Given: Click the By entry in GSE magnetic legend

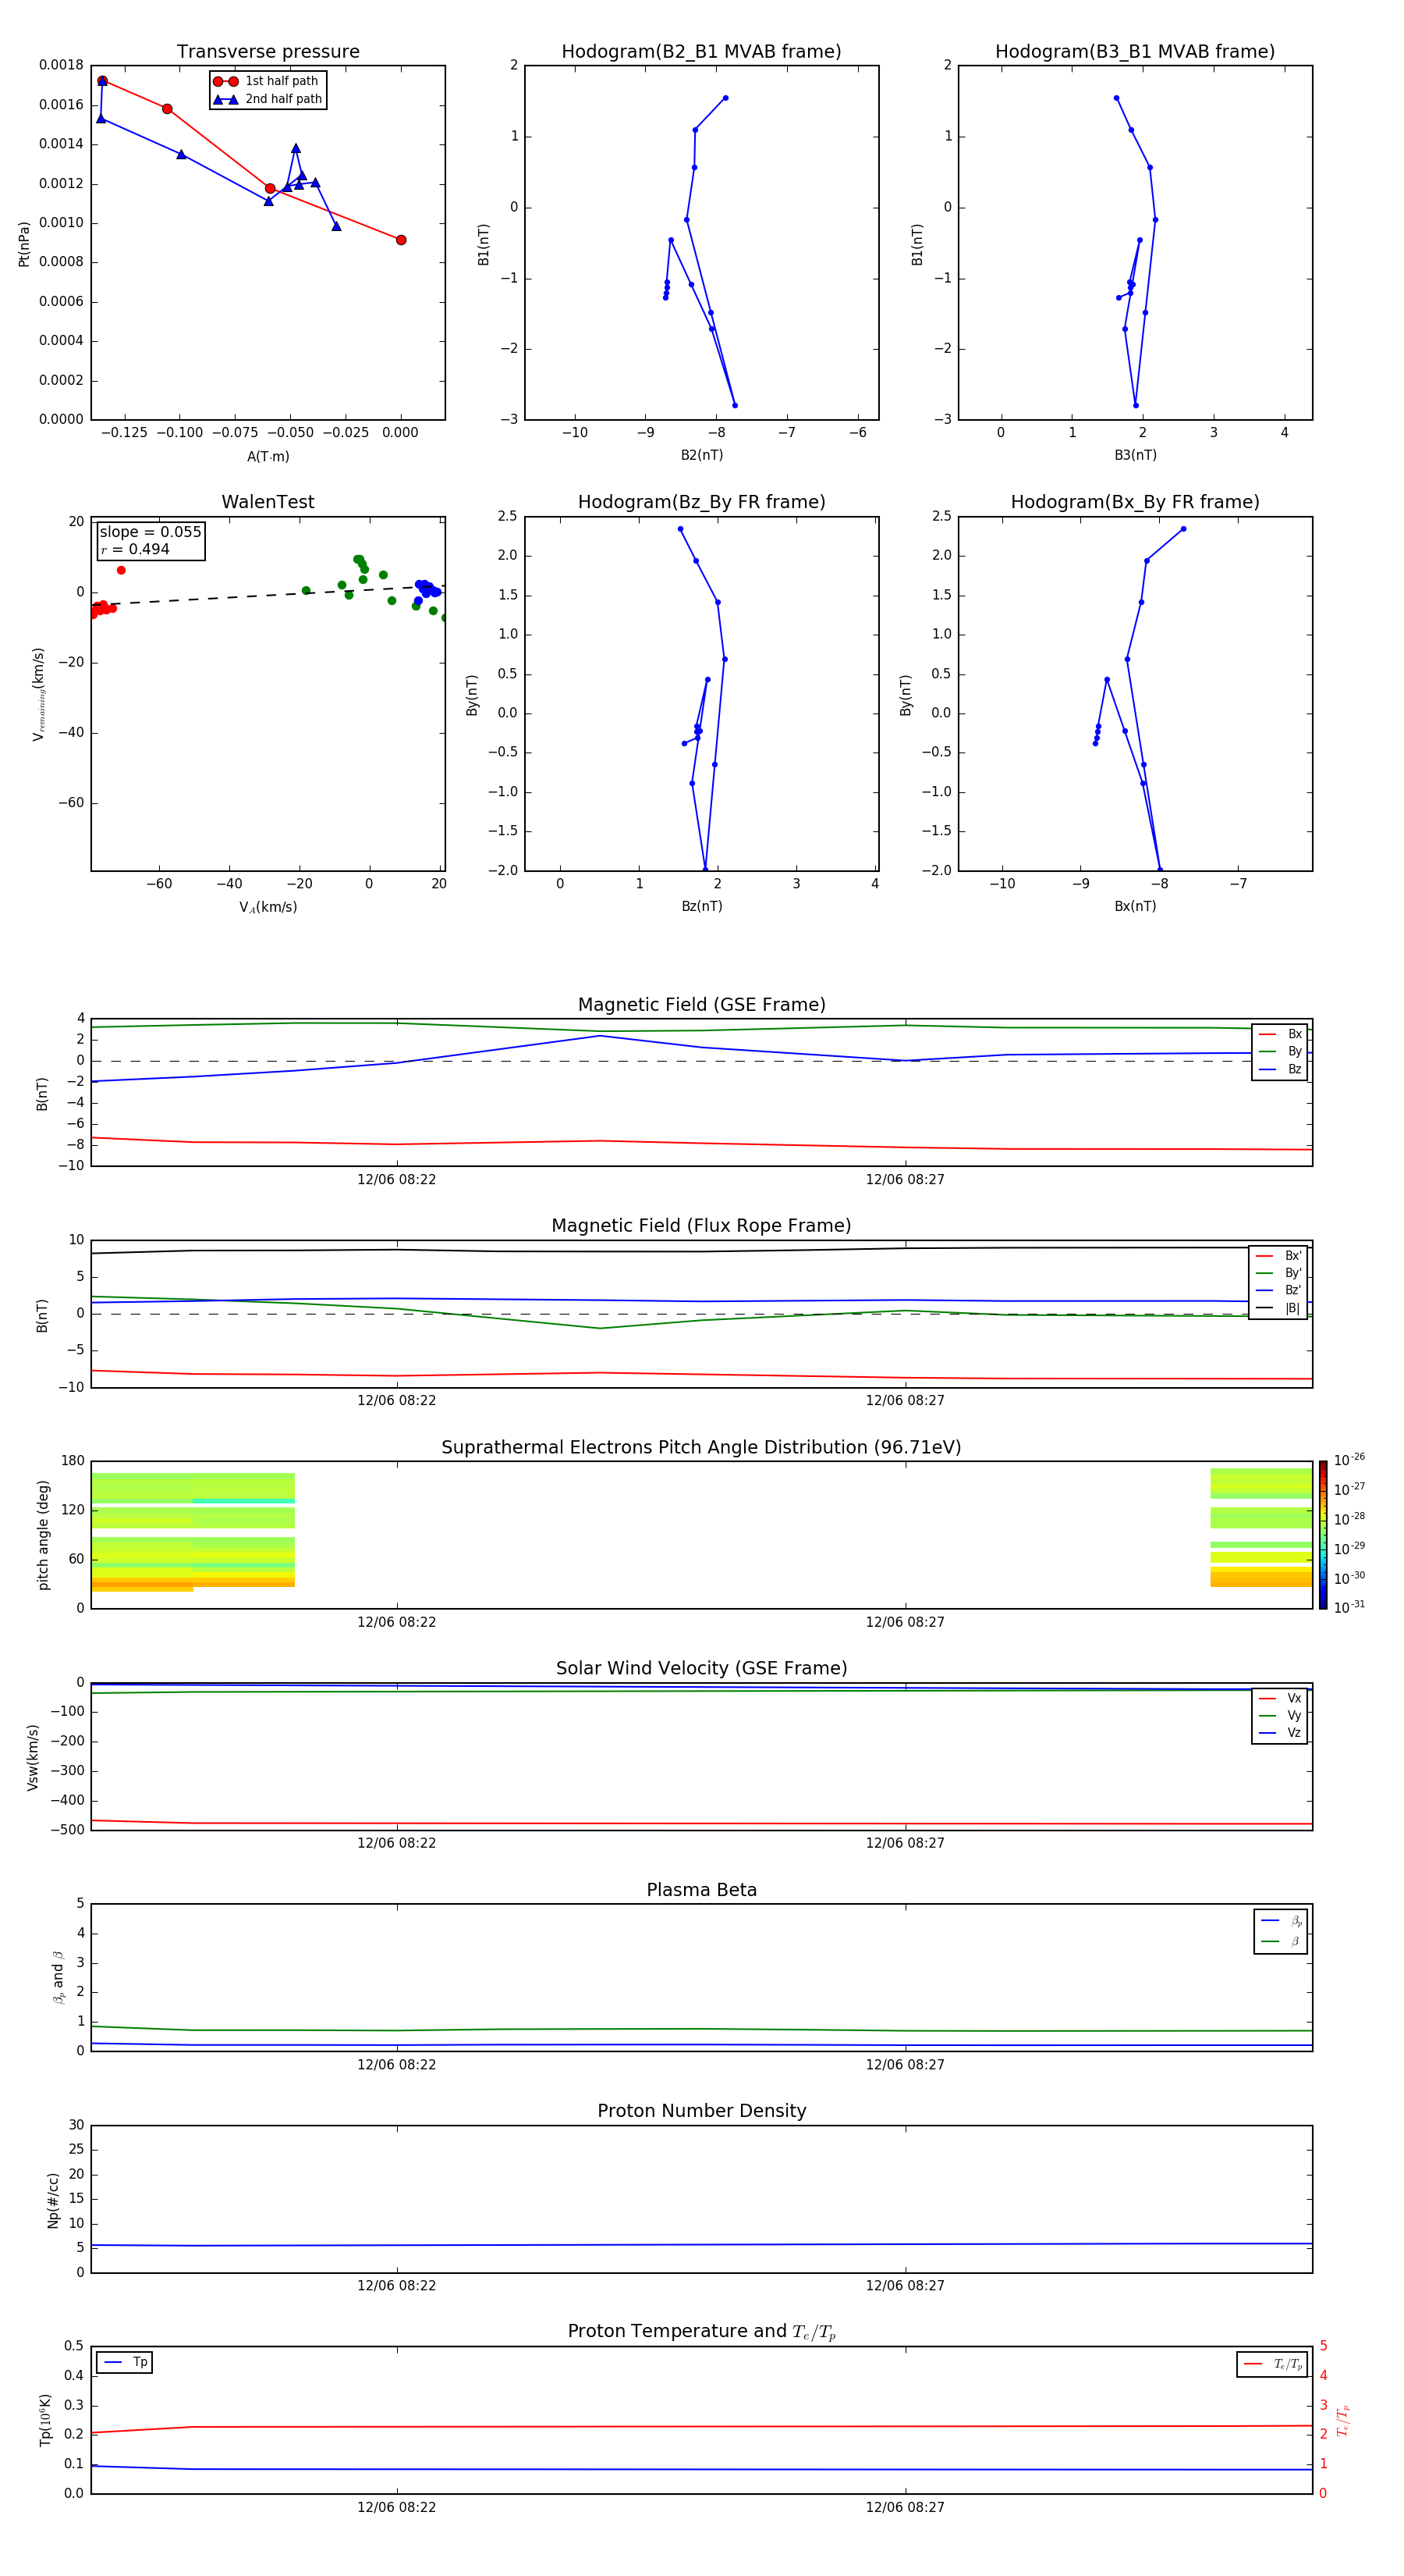Looking at the screenshot, I should pos(1280,1052).
